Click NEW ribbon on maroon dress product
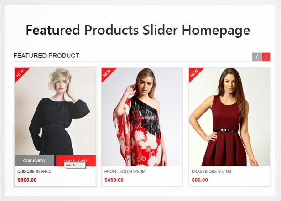 (194, 73)
